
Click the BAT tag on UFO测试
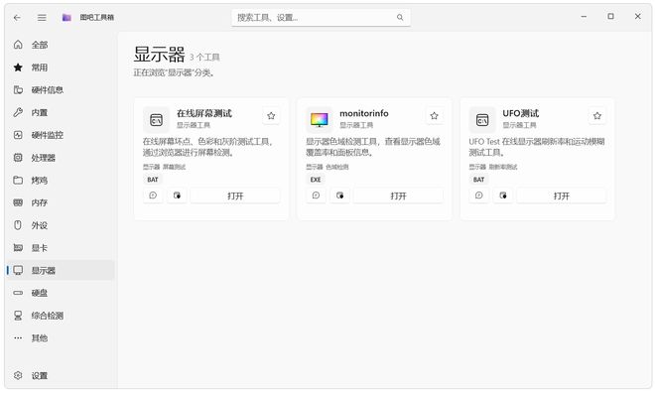pos(478,180)
